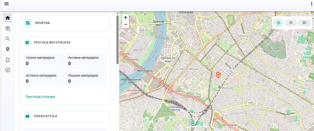Screen dimensions: 314x131
Task: Click the ПРЕГЛЕД МАТЕРИЈАЛА heading
Action: click(x=52, y=42)
